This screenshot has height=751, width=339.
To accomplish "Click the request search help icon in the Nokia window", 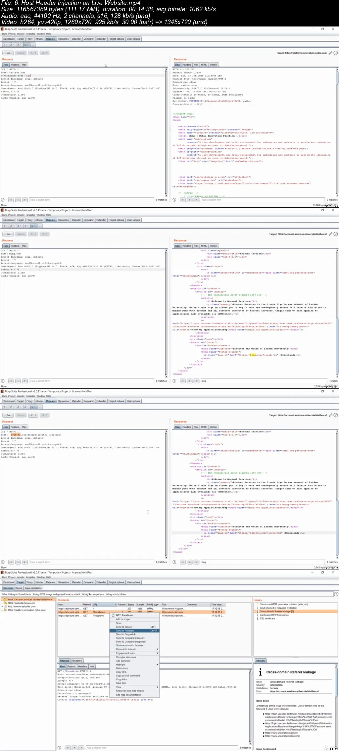I will (3, 200).
